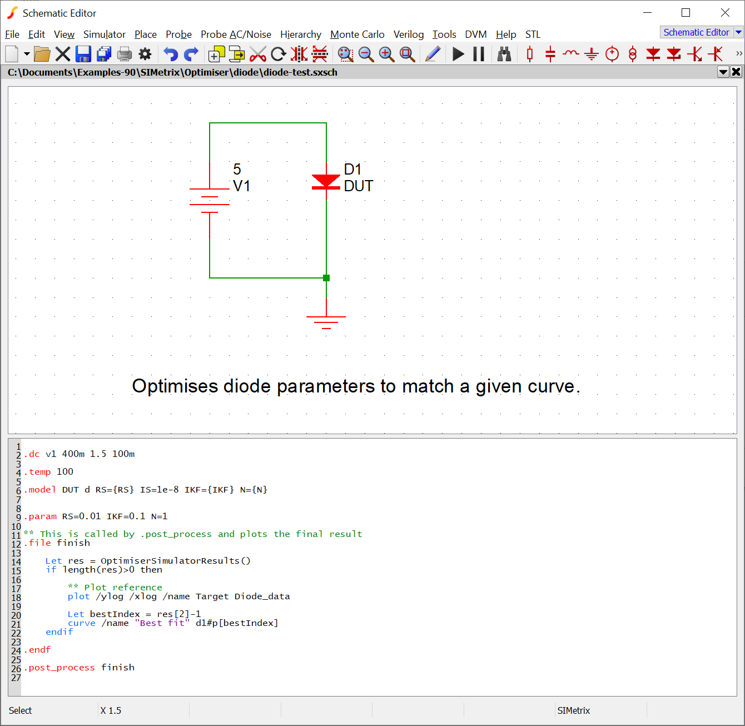Rotate the selection with the rotate icon

click(279, 54)
